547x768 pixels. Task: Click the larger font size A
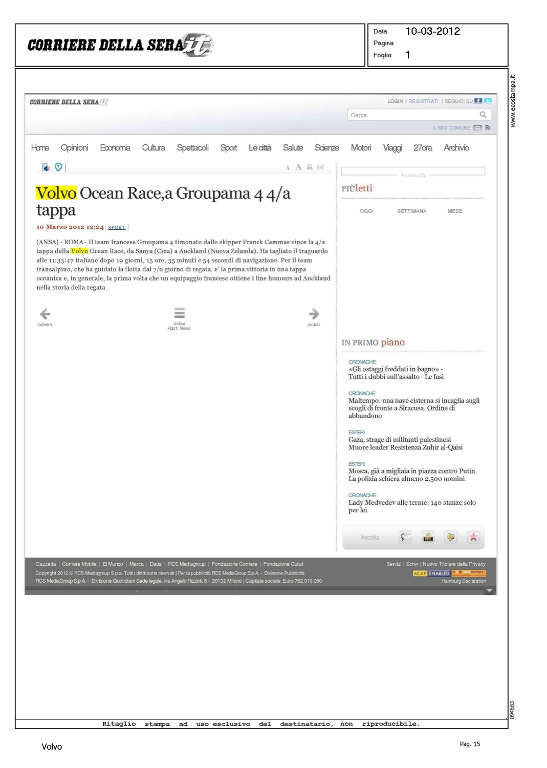click(298, 167)
